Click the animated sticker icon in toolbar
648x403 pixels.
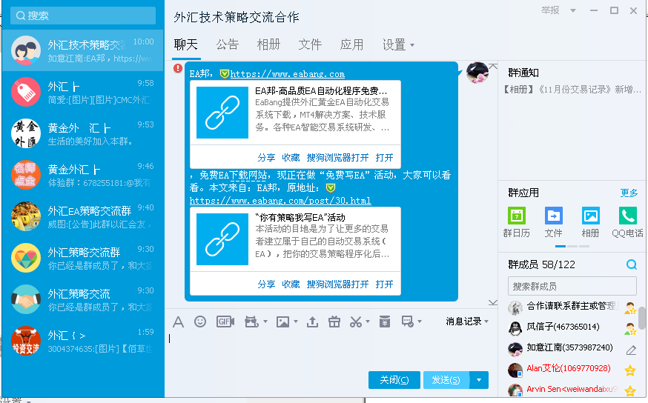(x=251, y=322)
